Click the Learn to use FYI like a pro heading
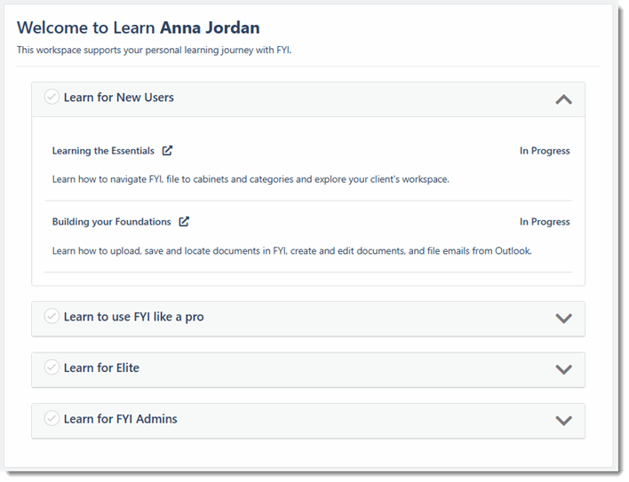Screen dimensions: 629x482 (x=133, y=317)
